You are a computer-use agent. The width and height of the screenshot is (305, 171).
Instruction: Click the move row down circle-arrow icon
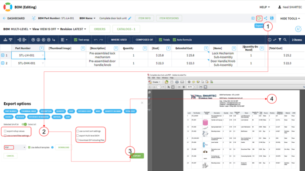(38, 40)
